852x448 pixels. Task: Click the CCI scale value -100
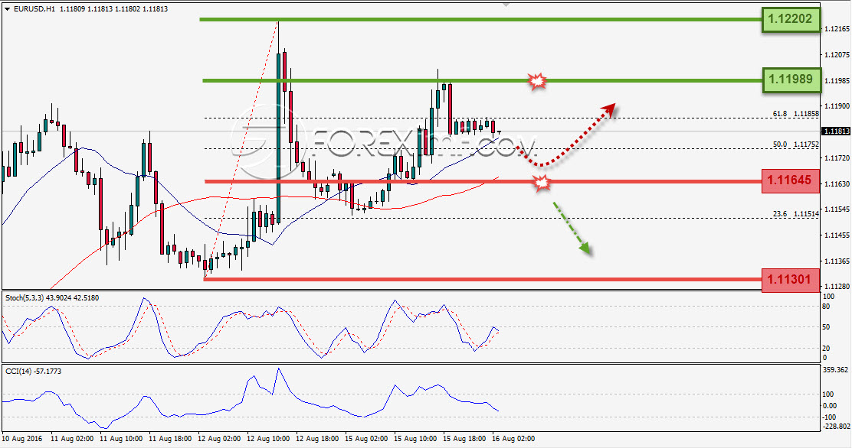830,417
